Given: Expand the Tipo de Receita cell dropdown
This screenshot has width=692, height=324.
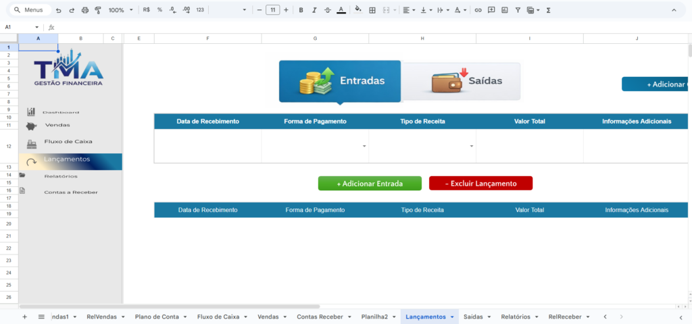Looking at the screenshot, I should pyautogui.click(x=472, y=146).
